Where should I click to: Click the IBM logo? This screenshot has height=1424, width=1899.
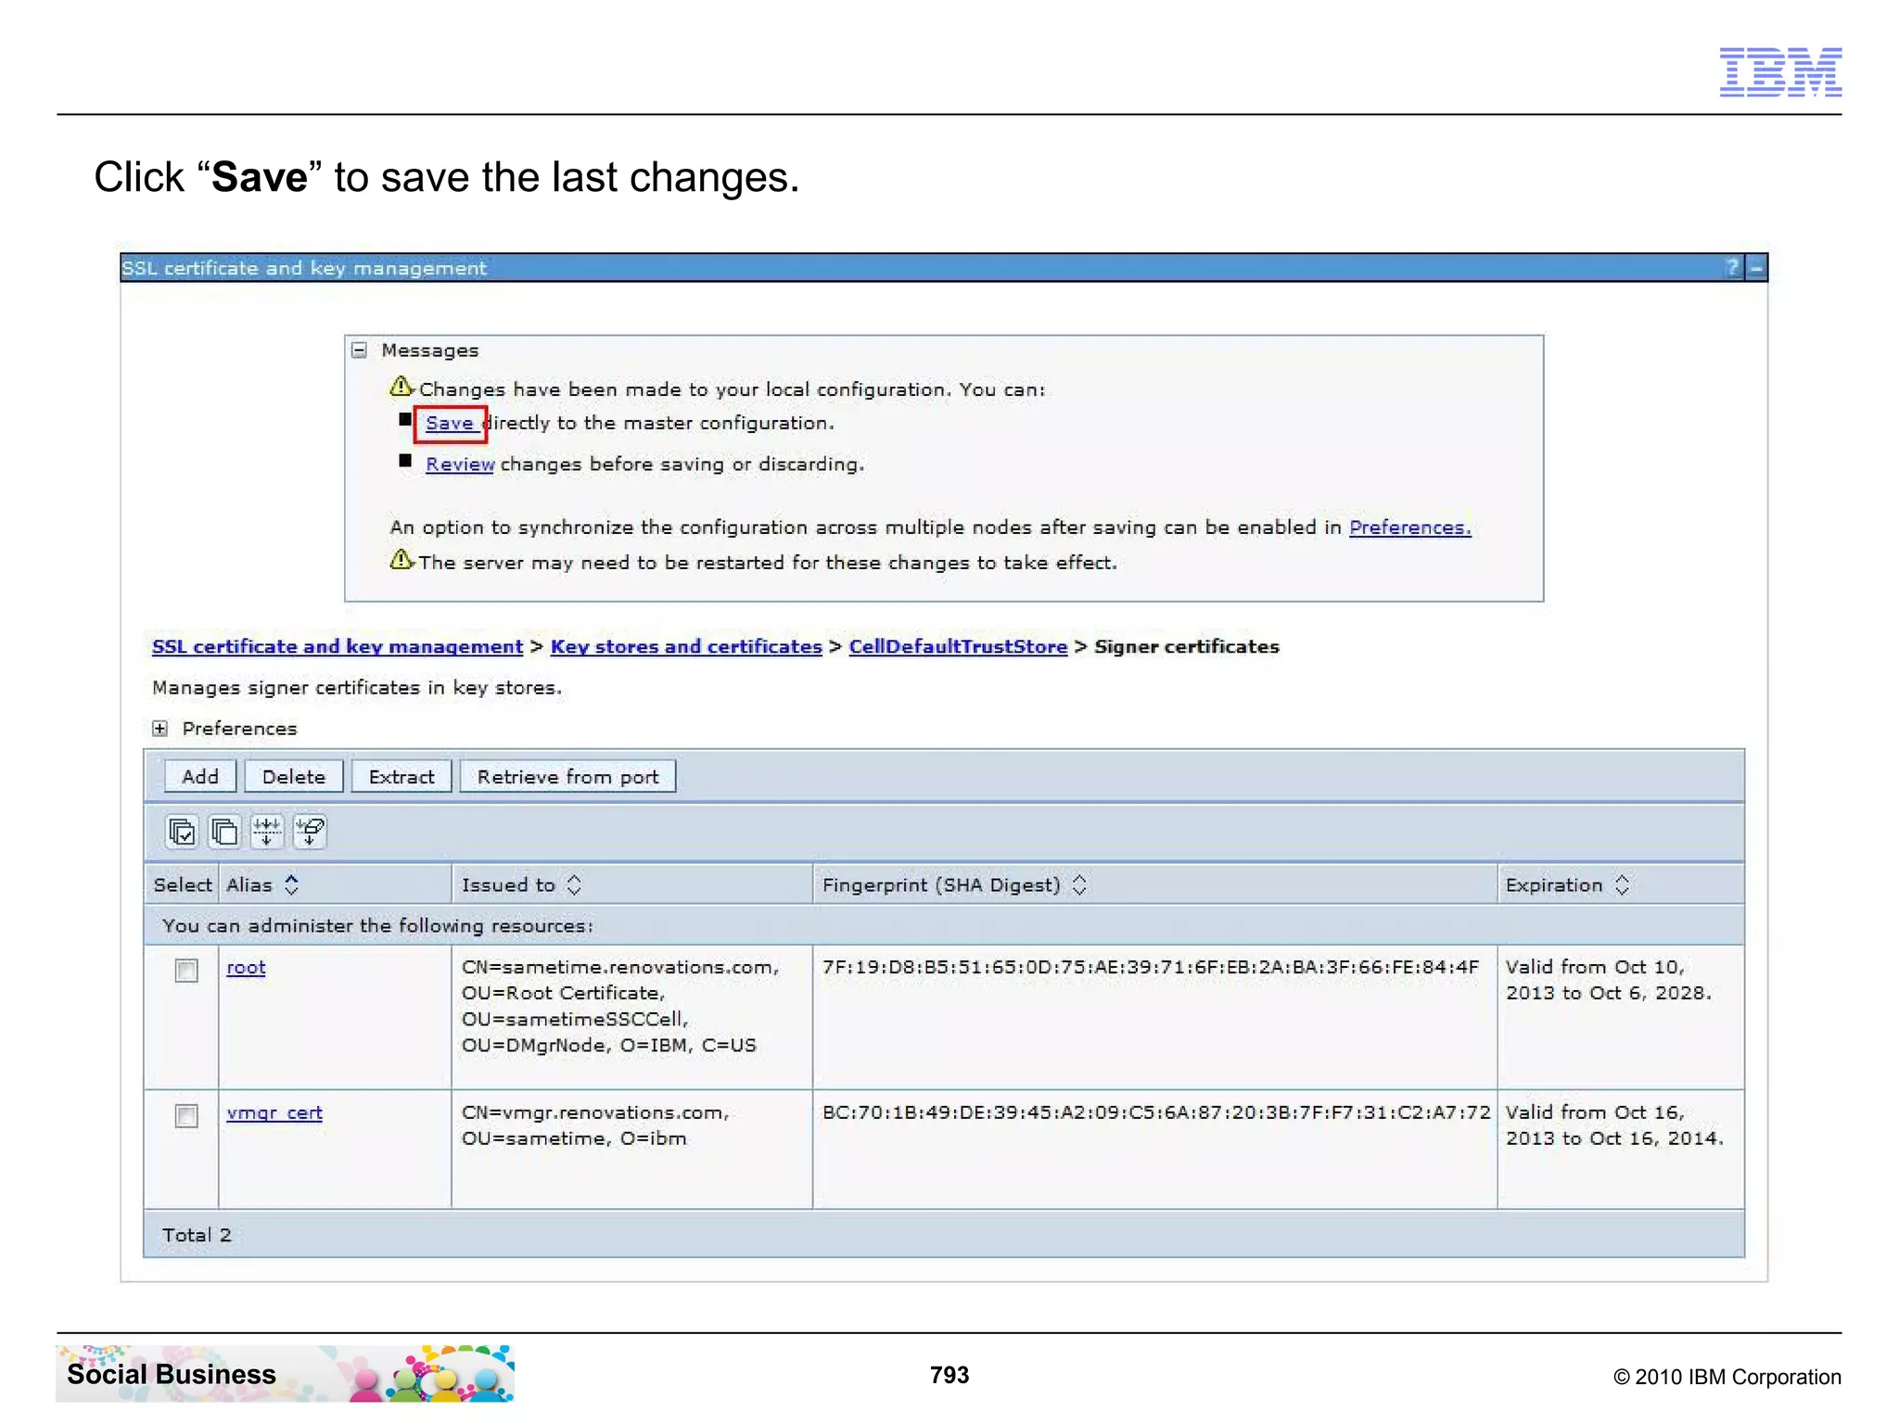[x=1780, y=71]
